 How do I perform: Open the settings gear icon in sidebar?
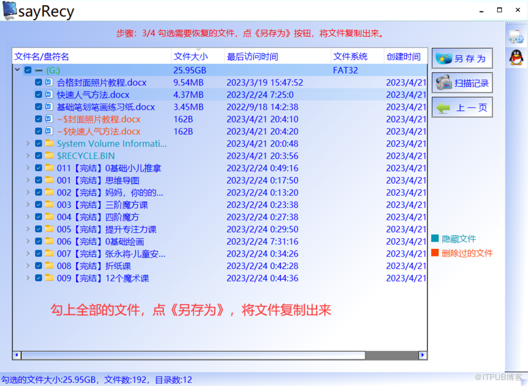coord(516,37)
